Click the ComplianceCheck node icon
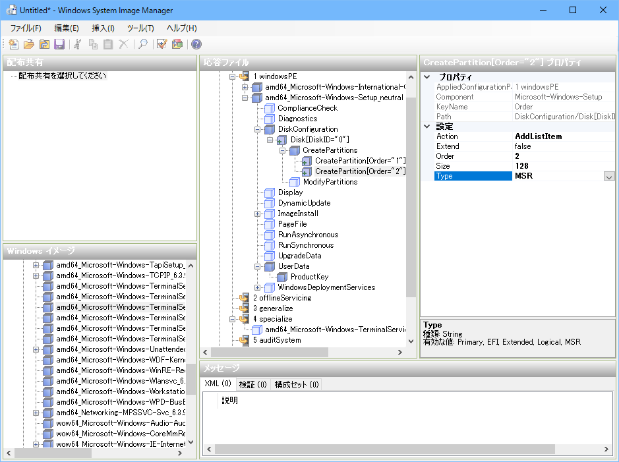Image resolution: width=619 pixels, height=462 pixels. (270, 108)
